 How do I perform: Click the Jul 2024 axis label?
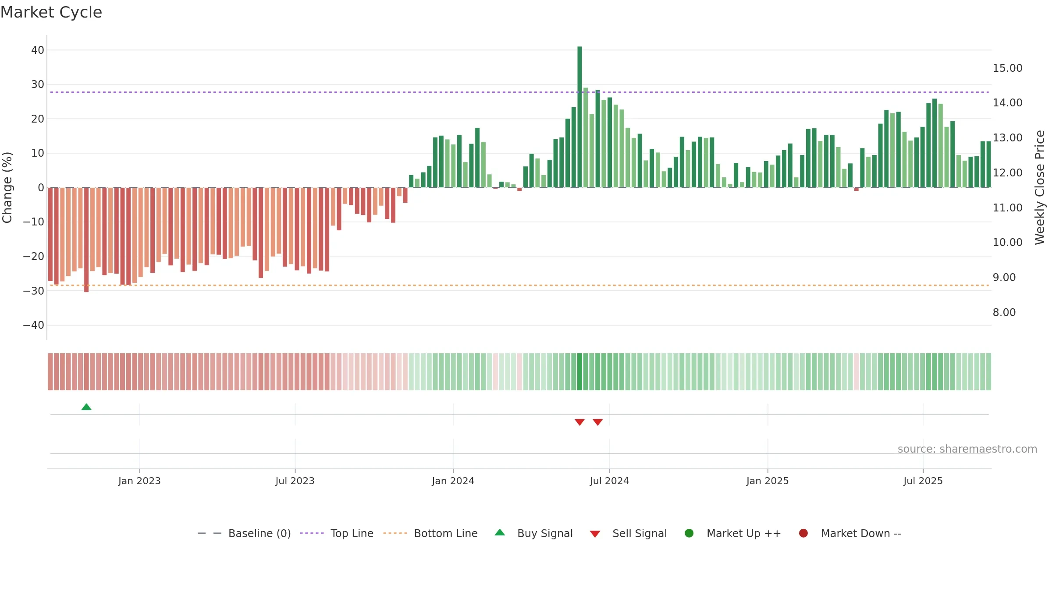coord(609,481)
